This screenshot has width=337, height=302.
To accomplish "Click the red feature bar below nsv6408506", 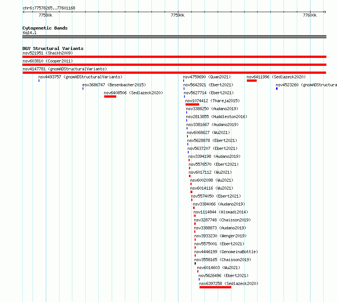I will click(110, 97).
